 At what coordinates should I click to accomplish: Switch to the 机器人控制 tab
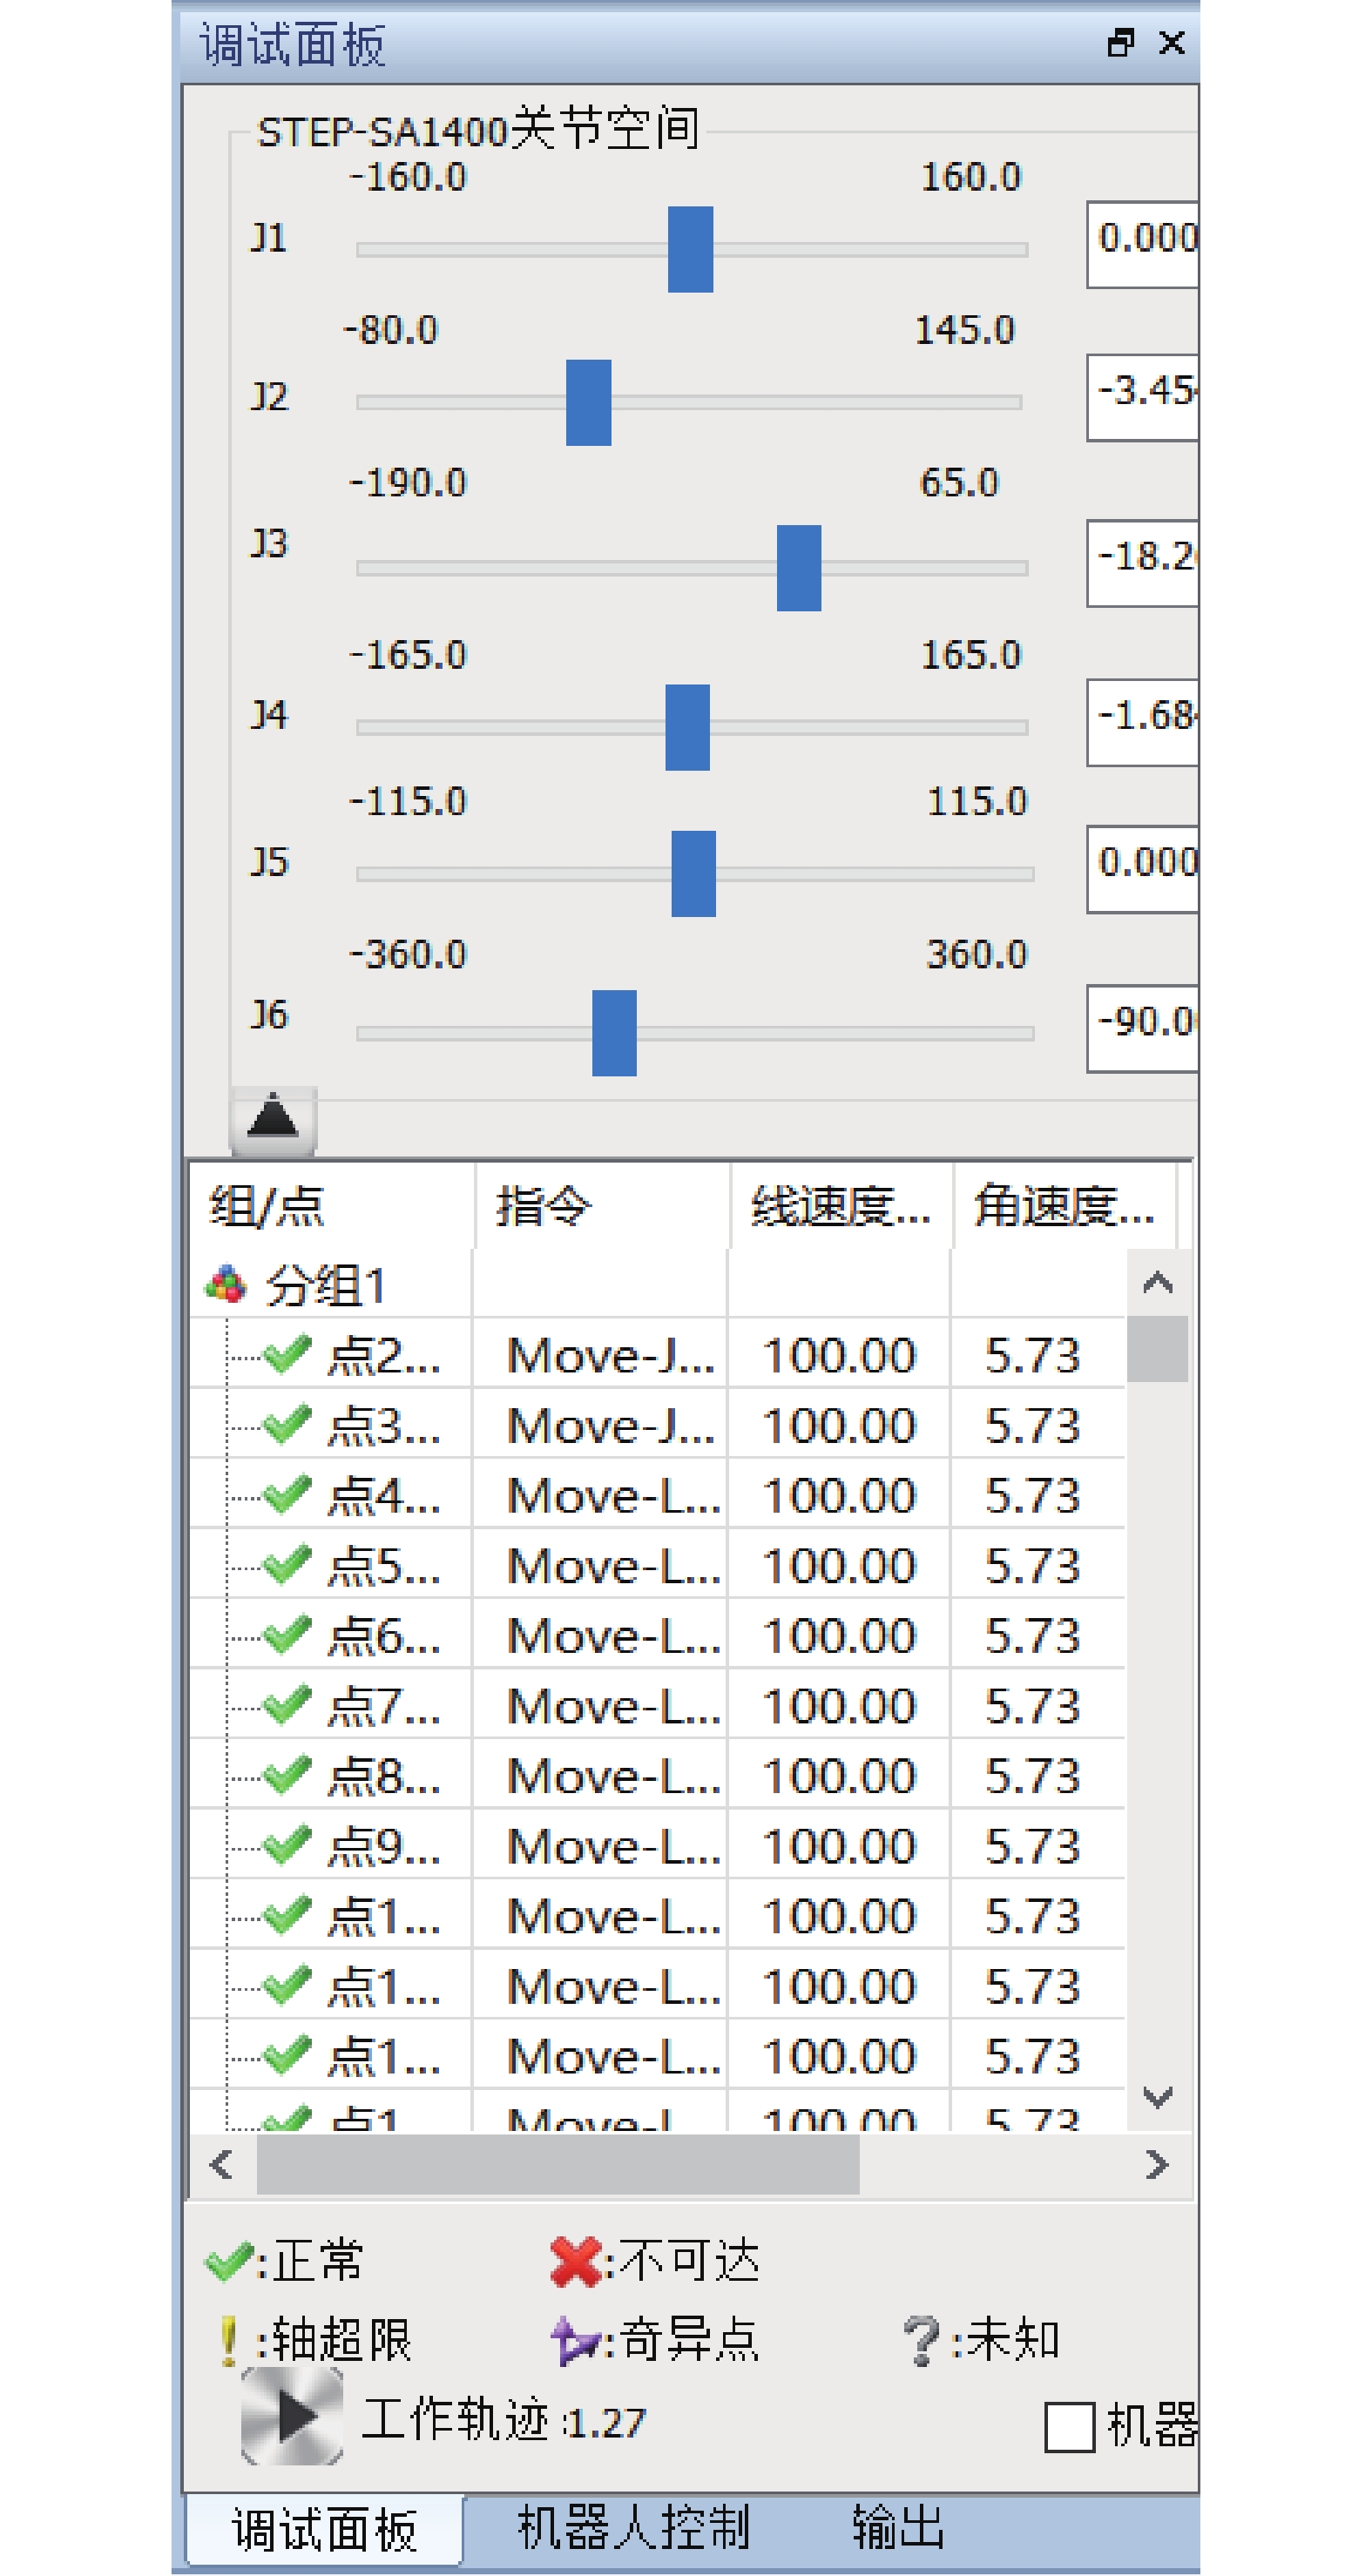tap(633, 2527)
